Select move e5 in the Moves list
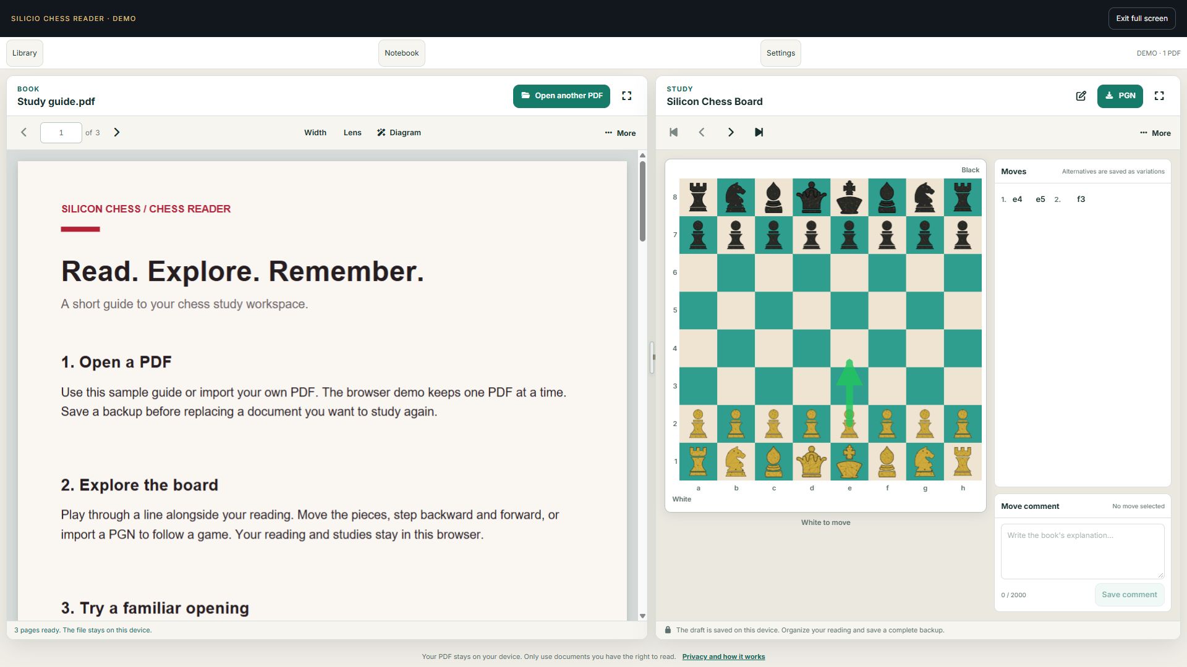The image size is (1187, 667). pyautogui.click(x=1040, y=199)
